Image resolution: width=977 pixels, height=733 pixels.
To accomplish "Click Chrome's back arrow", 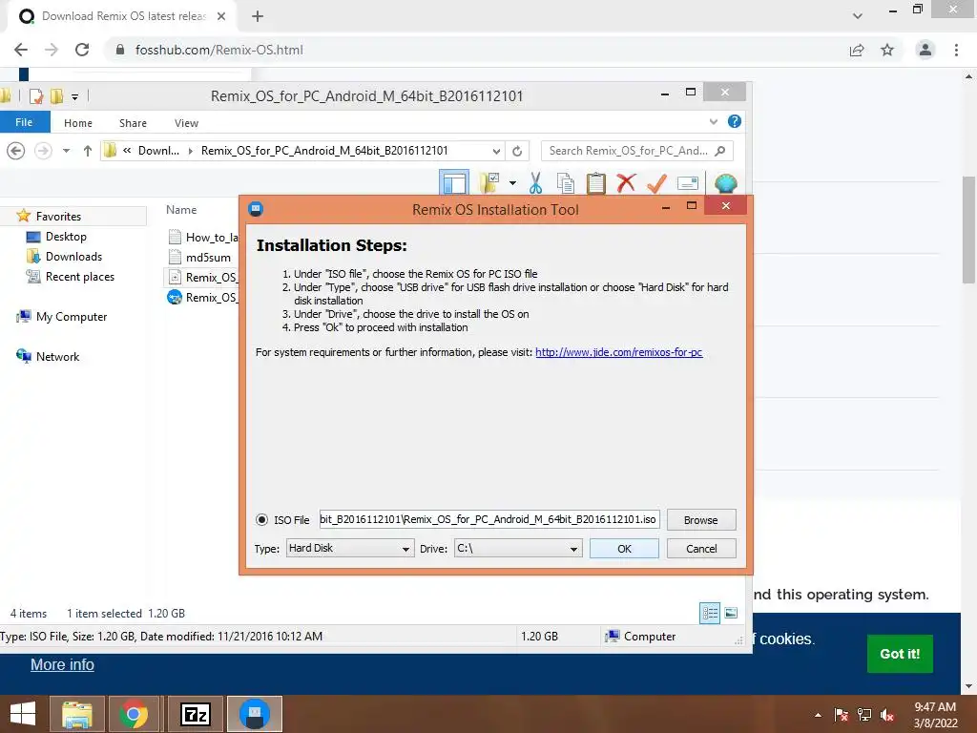I will coord(21,50).
